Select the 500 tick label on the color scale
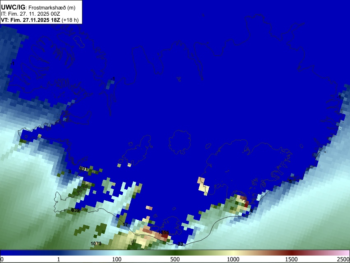 tap(175, 259)
